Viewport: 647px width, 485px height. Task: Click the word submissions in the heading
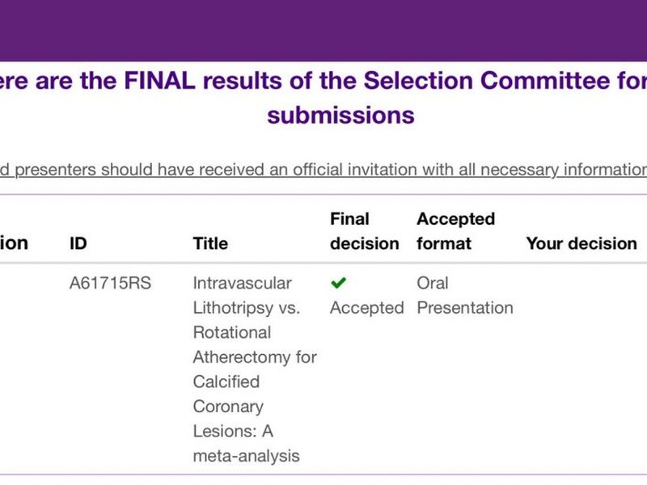click(340, 115)
